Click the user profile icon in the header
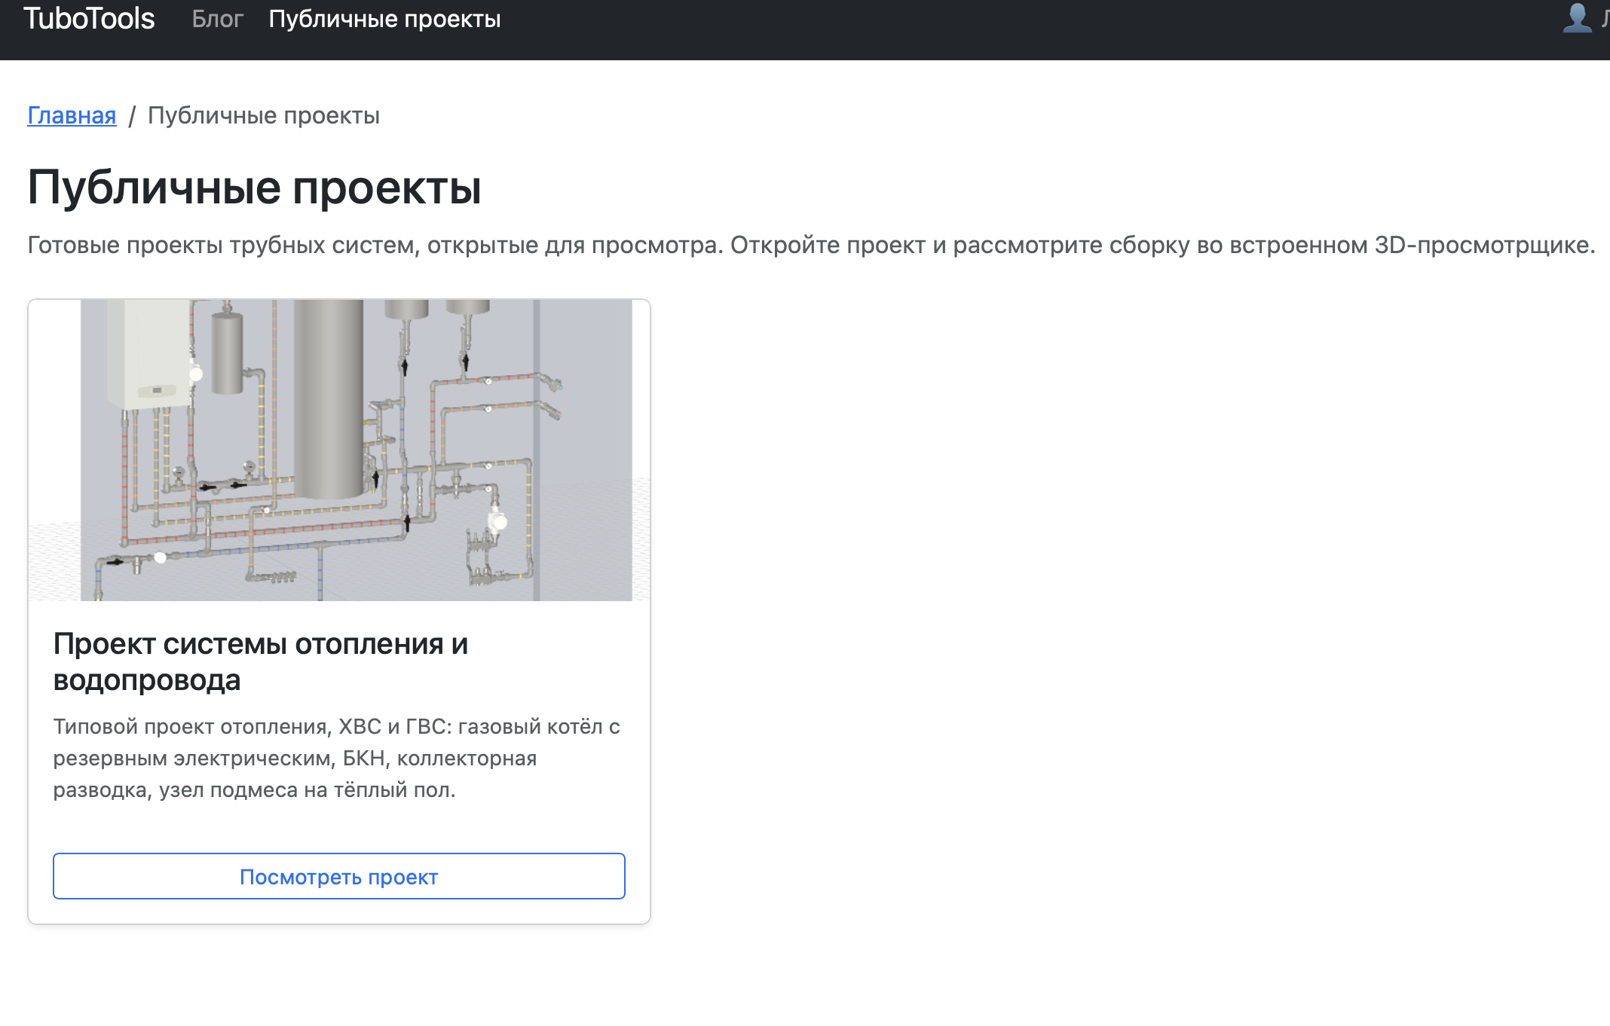1610x1026 pixels. coord(1577,17)
